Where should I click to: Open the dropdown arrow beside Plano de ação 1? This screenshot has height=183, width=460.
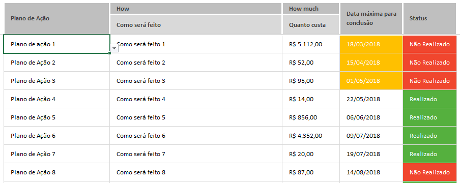click(x=114, y=48)
